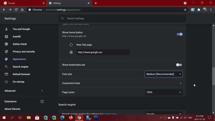Open the profile avatar menu
Screen dimensions: 215x121
coord(205,10)
